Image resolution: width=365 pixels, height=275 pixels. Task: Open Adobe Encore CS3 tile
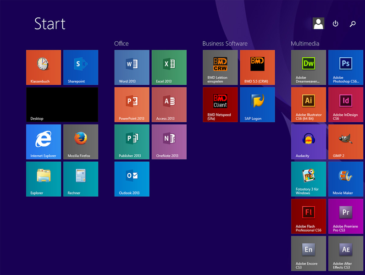[309, 253]
